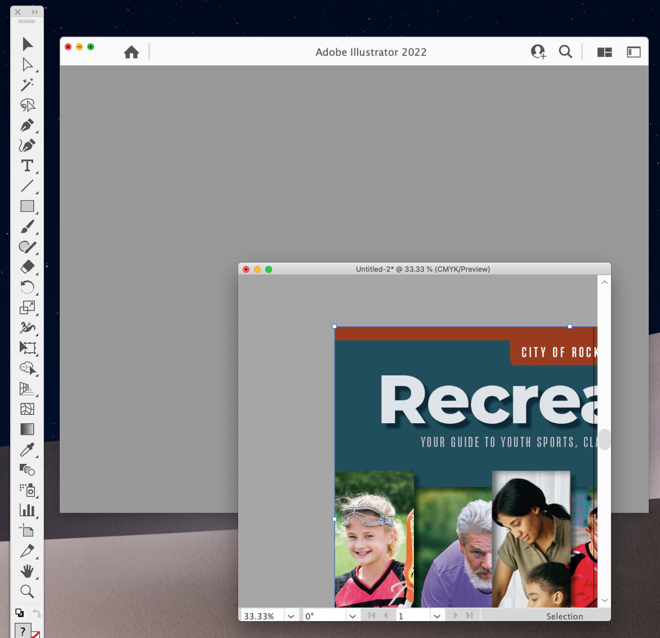Viewport: 660px width, 638px height.
Task: Click the "Adobe Illustrator 2022" title text
Action: pos(371,52)
